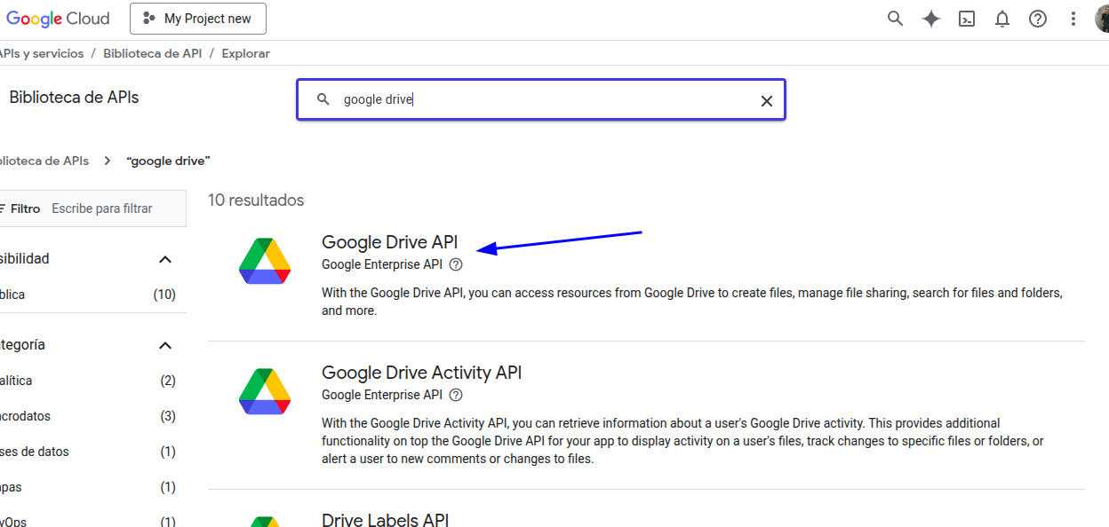
Task: Open Google Drive Activity API result
Action: (x=421, y=373)
